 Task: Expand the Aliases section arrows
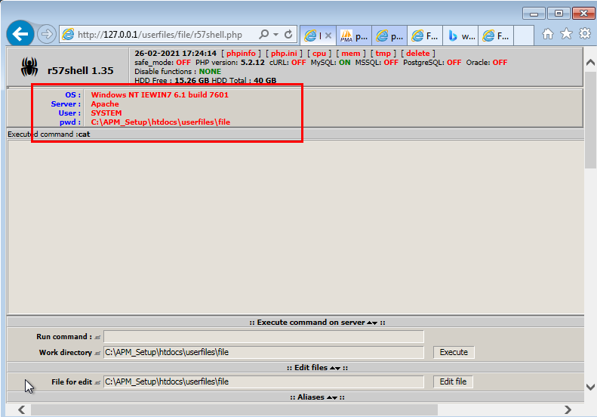click(x=332, y=397)
